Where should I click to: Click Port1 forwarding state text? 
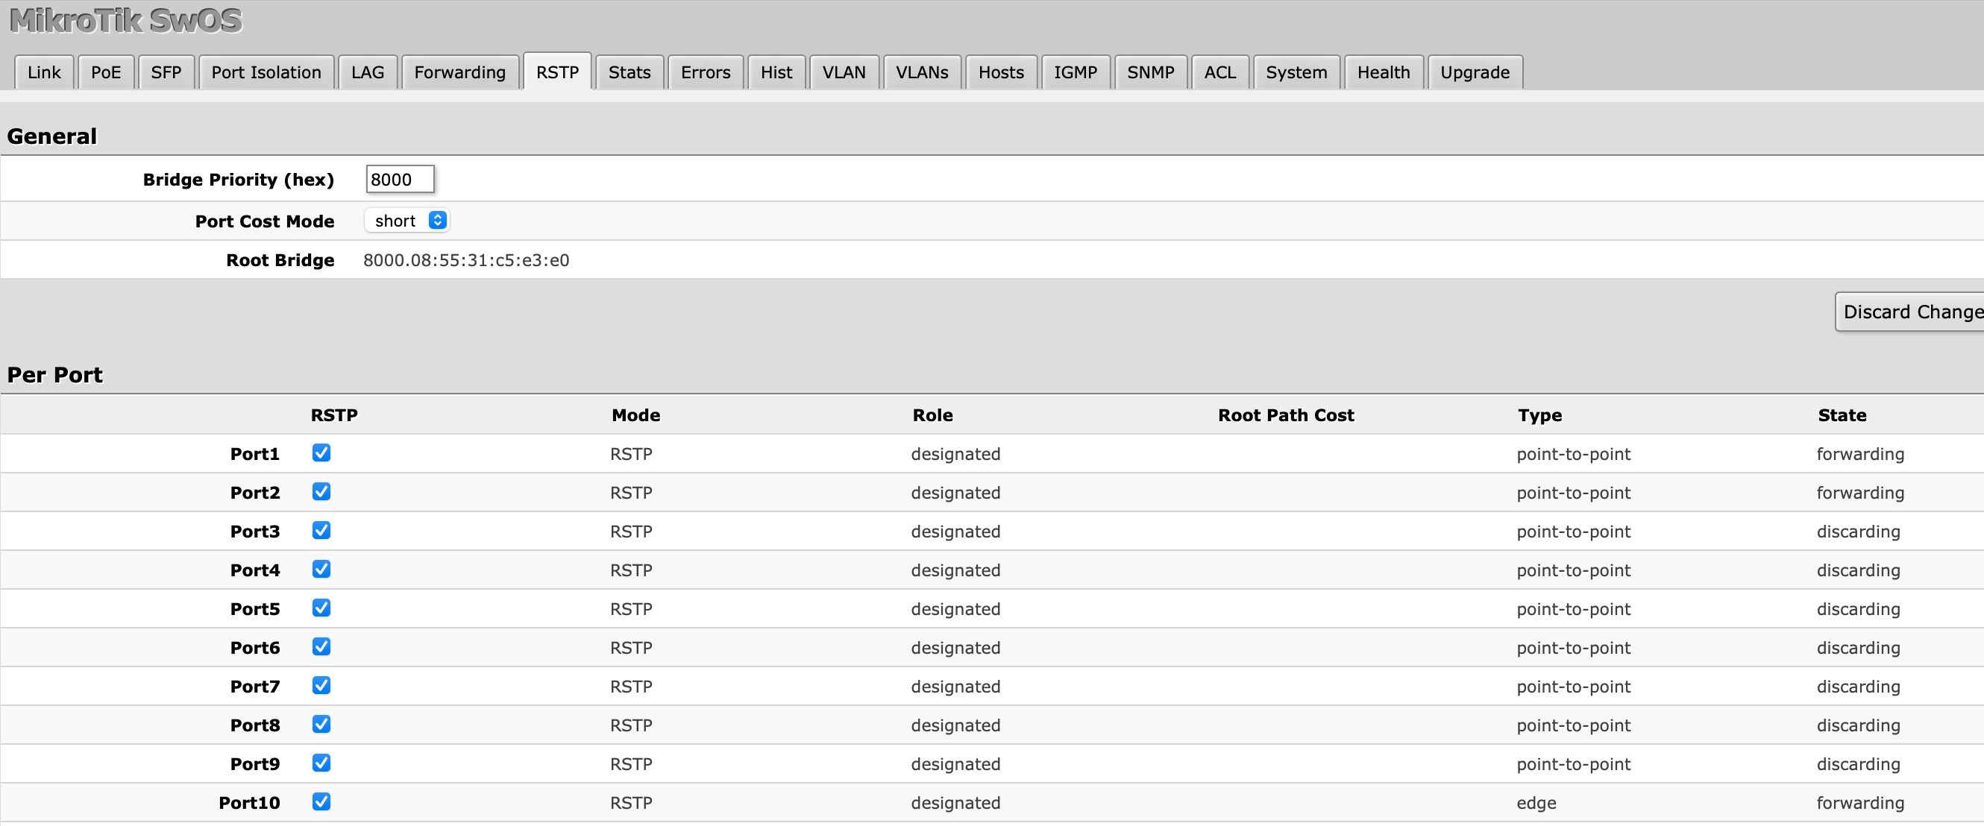point(1860,454)
